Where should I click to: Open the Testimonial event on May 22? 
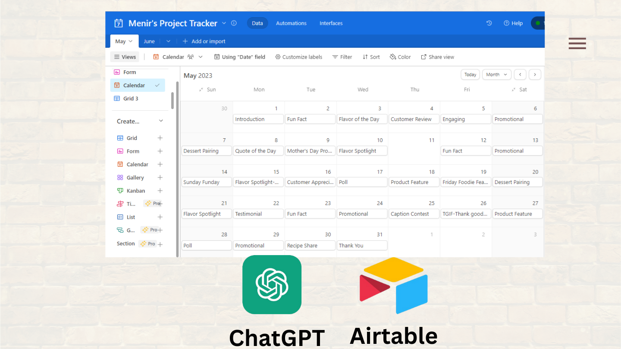pyautogui.click(x=258, y=214)
